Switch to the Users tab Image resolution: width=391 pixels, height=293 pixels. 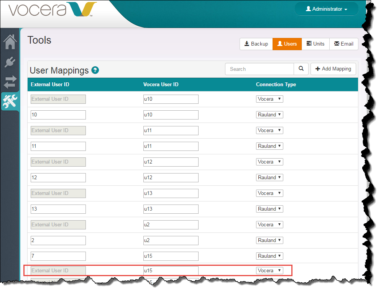coord(287,44)
